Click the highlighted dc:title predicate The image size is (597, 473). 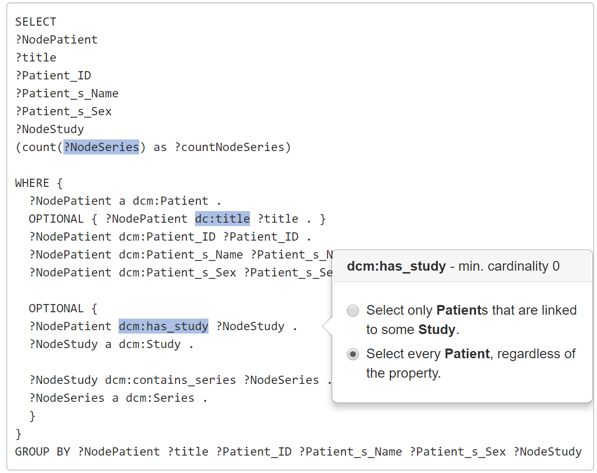[222, 219]
